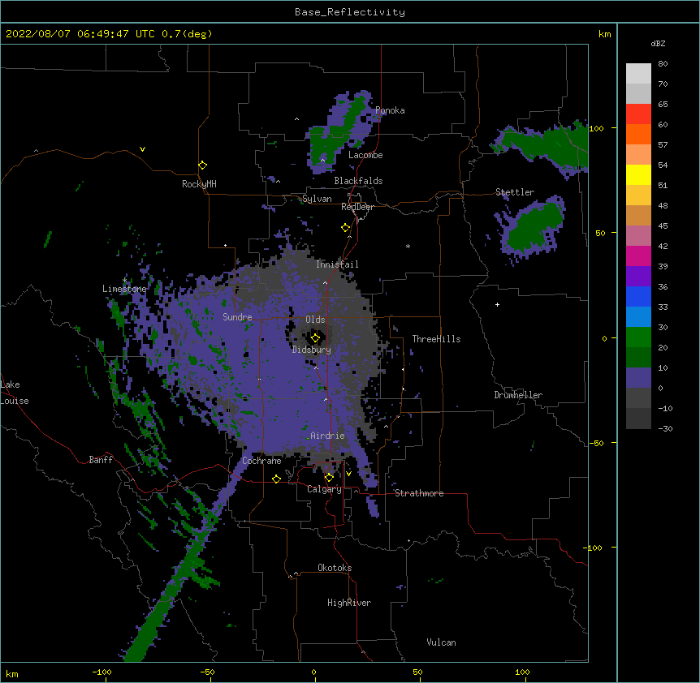Viewport: 700px width, 683px height.
Task: Click the -30 value on the dBZ scale
Action: [665, 428]
